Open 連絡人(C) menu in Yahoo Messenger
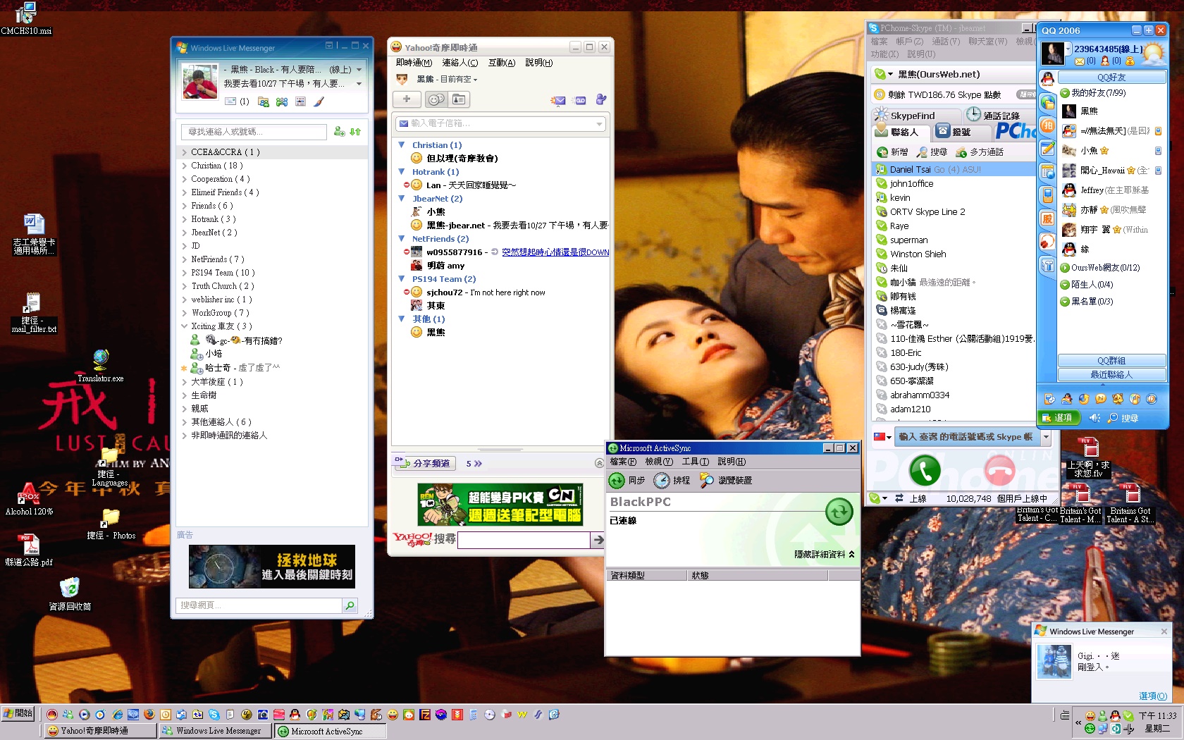 (x=460, y=63)
